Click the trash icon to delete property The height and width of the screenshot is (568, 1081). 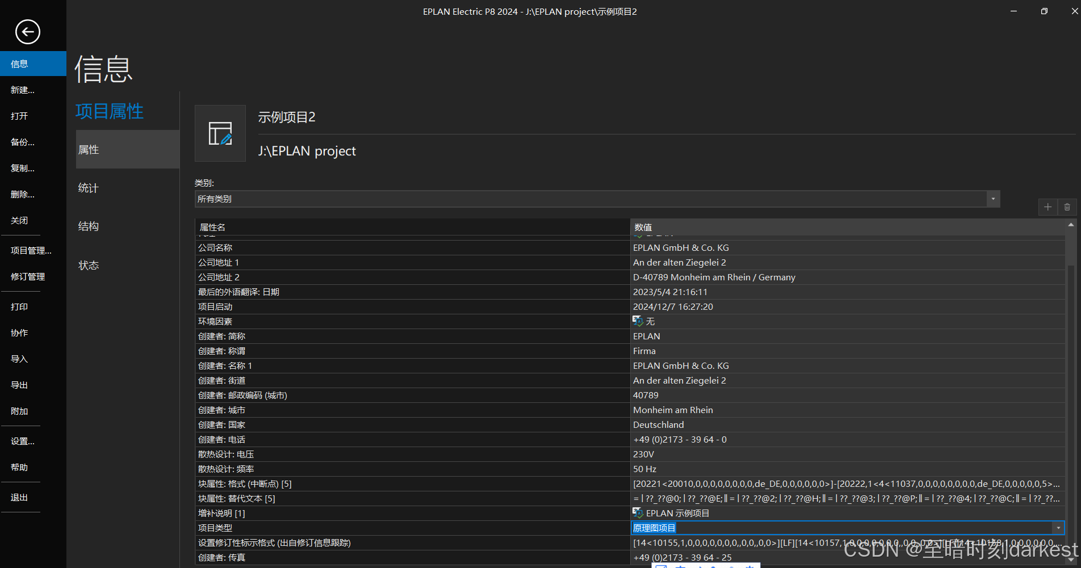[x=1067, y=207]
